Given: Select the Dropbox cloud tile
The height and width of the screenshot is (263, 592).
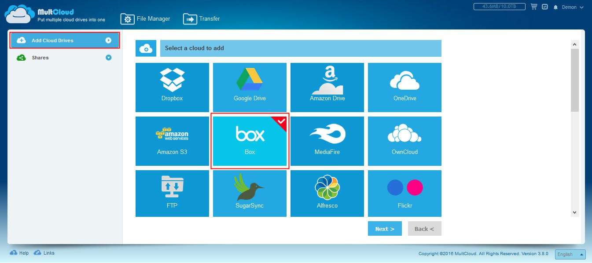Looking at the screenshot, I should point(172,87).
